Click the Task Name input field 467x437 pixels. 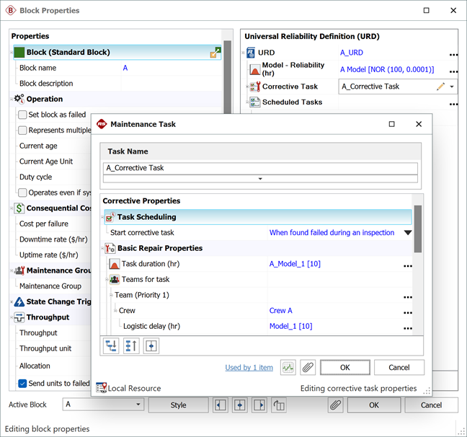tap(260, 168)
